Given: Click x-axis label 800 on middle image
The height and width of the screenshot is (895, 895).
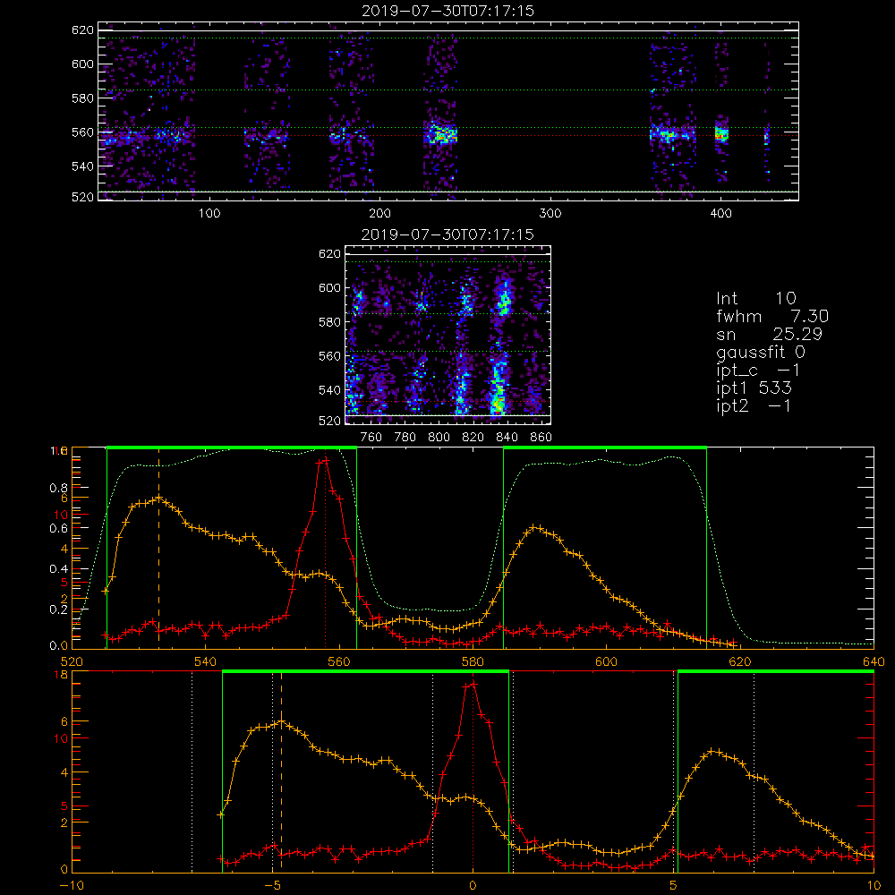Looking at the screenshot, I should (x=439, y=438).
